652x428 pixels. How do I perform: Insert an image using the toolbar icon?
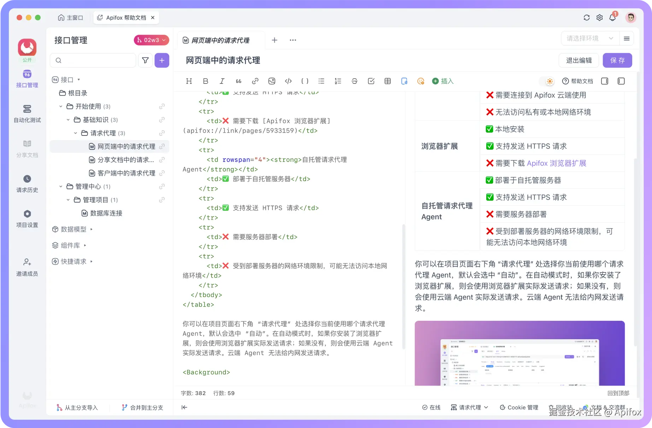click(x=272, y=81)
